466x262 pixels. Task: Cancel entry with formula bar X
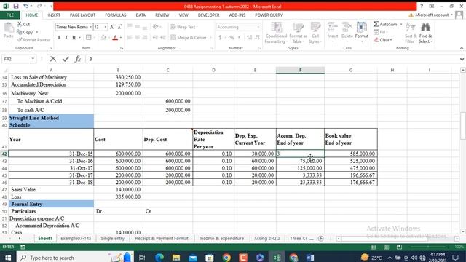[53, 59]
